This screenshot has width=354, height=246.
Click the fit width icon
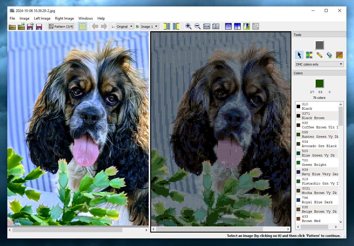pyautogui.click(x=207, y=26)
